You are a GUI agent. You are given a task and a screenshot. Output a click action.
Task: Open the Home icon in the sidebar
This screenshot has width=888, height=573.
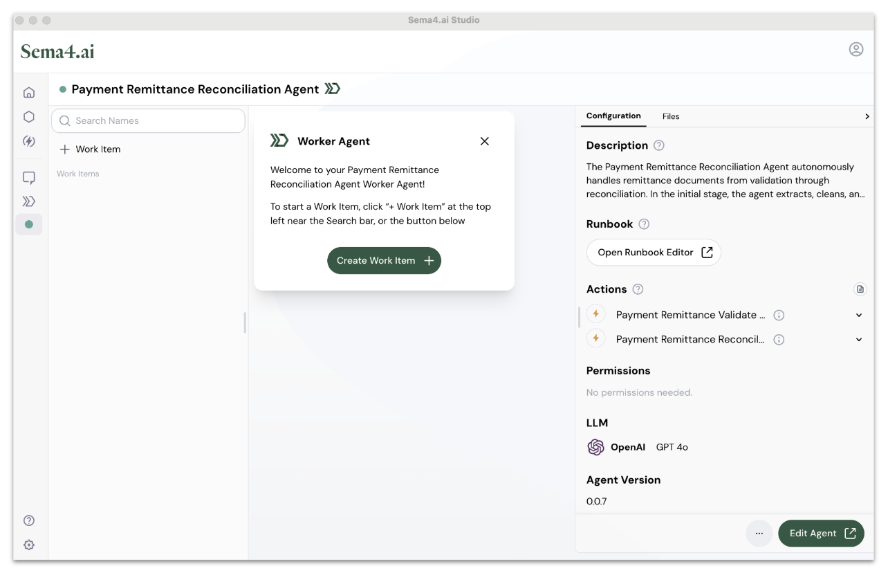(29, 93)
